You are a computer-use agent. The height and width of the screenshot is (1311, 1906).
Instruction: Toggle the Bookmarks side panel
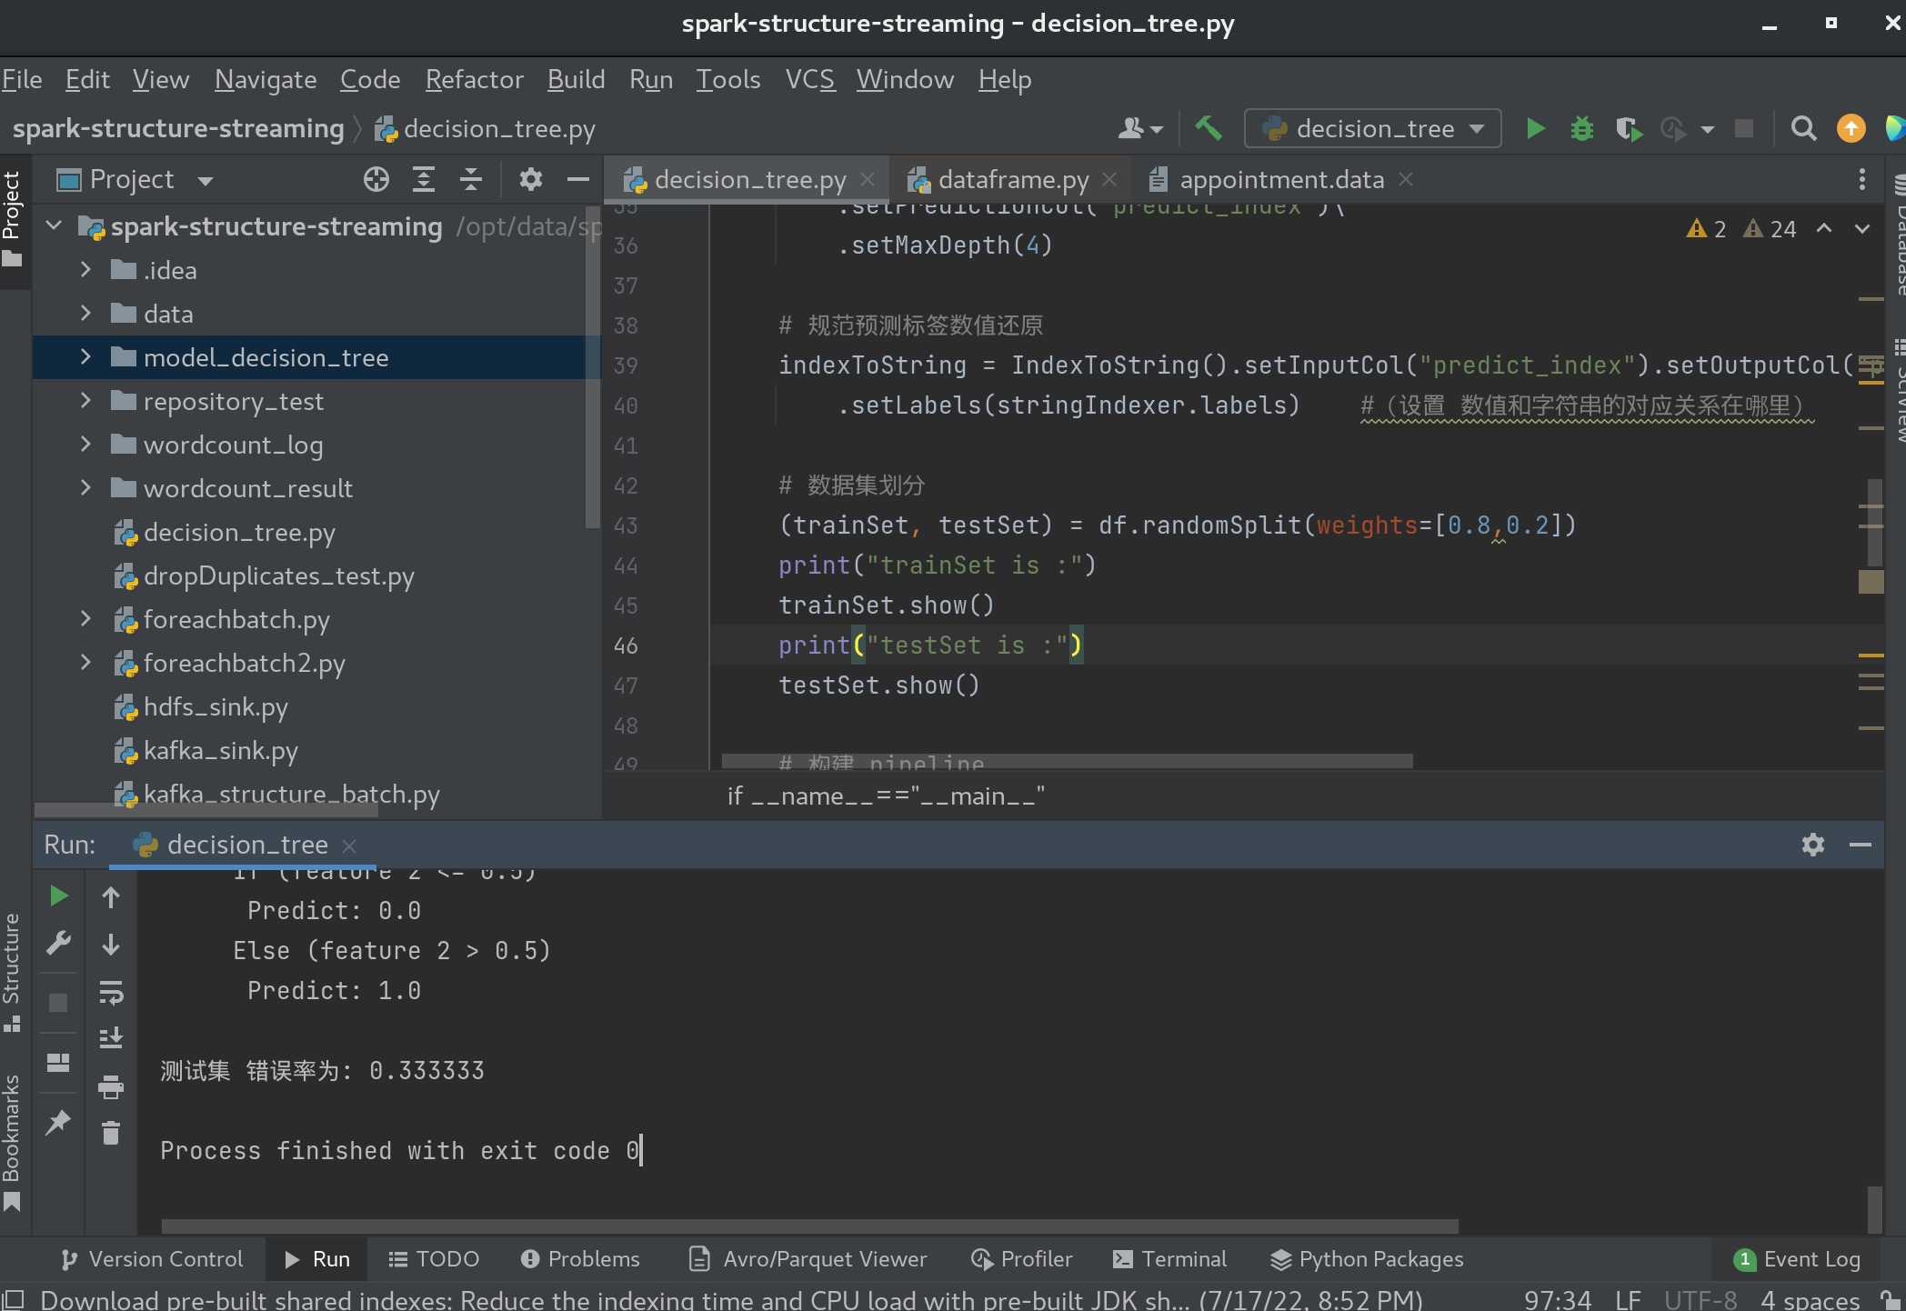point(12,1142)
